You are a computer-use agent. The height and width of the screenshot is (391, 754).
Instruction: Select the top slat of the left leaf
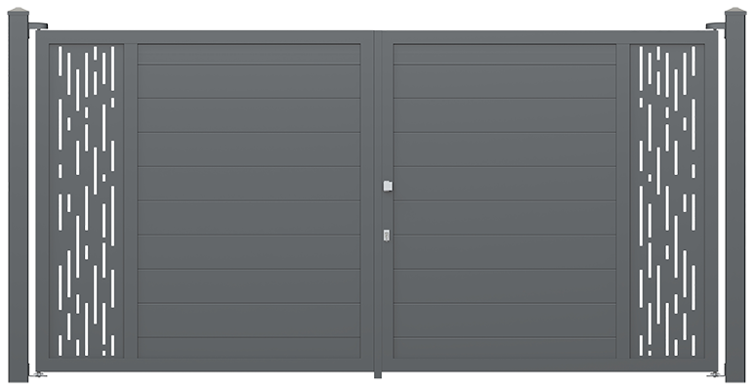249,54
